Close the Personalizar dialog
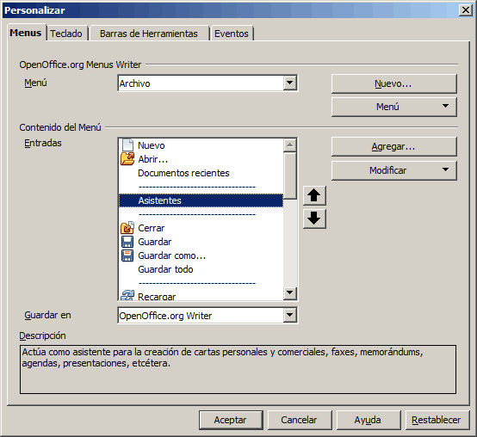This screenshot has width=477, height=437. click(466, 10)
